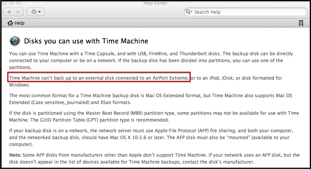Click the Apple File Protocol paragraph
This screenshot has width=311, height=170.
(x=151, y=138)
